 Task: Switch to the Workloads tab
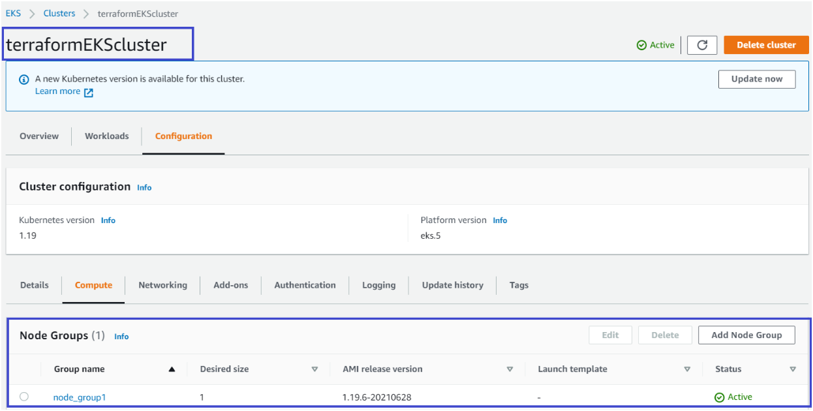click(107, 136)
